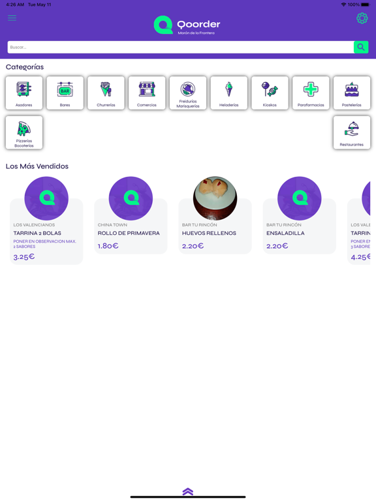Open Pizzerías Bocaterías category
This screenshot has height=501, width=376.
(x=24, y=132)
